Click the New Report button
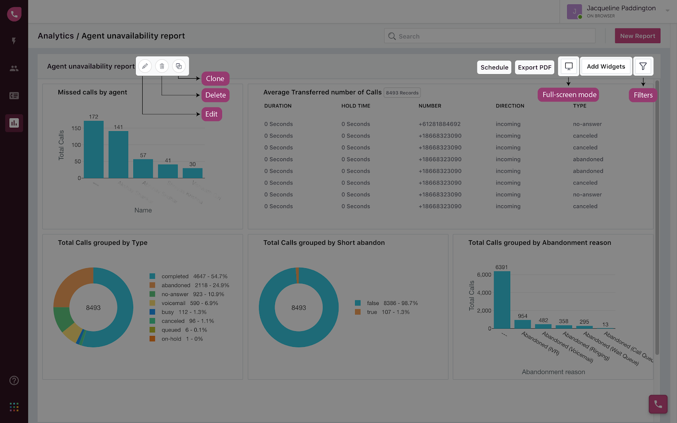 [638, 36]
